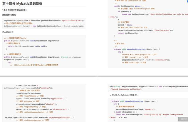This screenshot has width=188, height=122.
Task: Click the line containing "Each XMLConfigBuilder can only be"
Action: tap(155, 14)
